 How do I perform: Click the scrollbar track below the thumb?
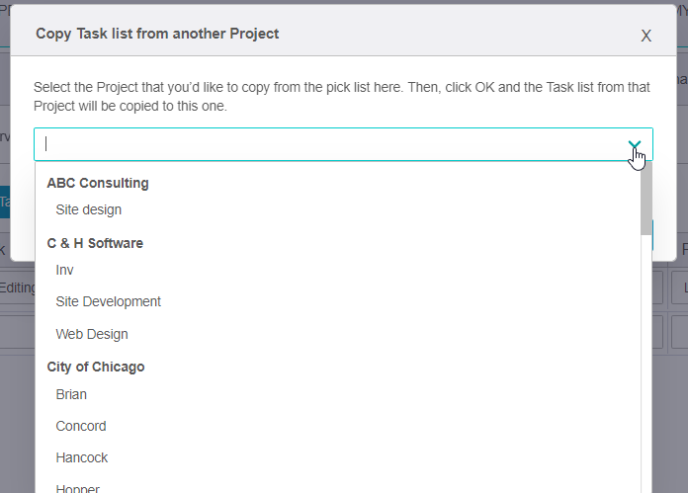[645, 375]
